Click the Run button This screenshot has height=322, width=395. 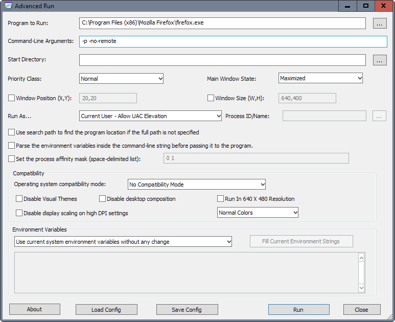(x=299, y=309)
